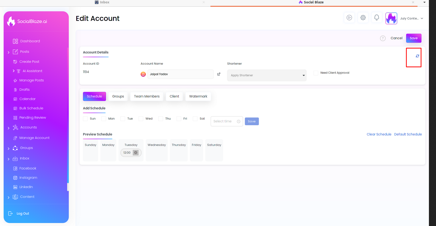Image resolution: width=436 pixels, height=226 pixels.
Task: Select the Schedule tab
Action: click(x=94, y=96)
